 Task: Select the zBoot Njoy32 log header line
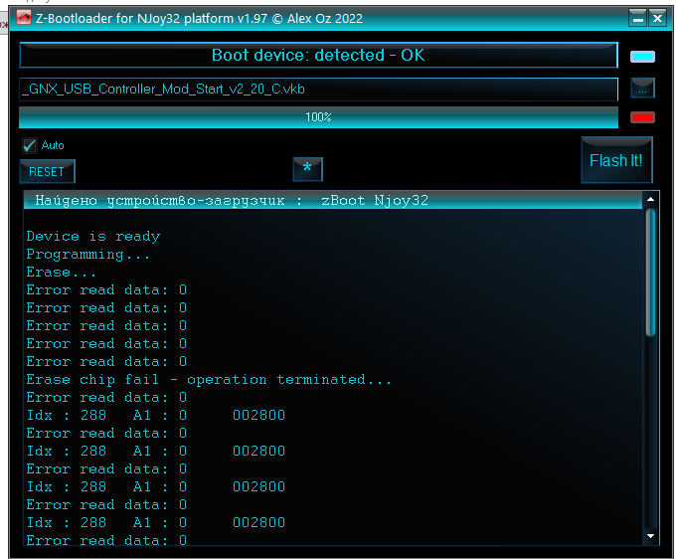tap(232, 201)
